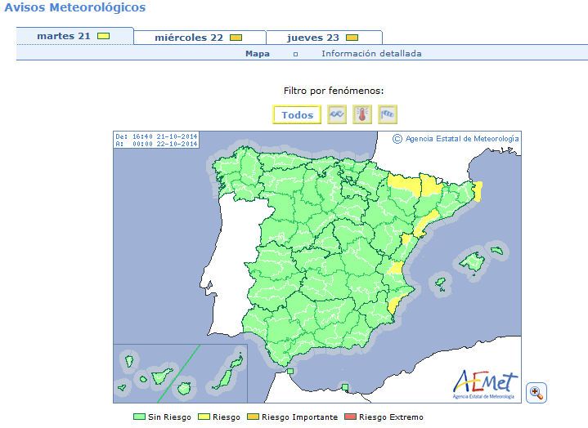
Task: Click the Riesgo Importante orange legend swatch
Action: pos(253,417)
